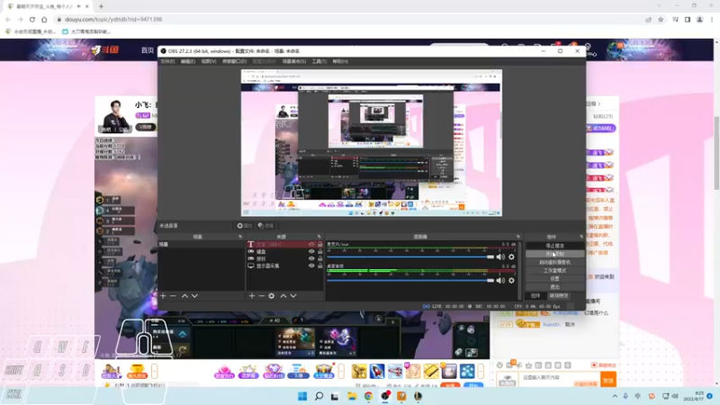Screen dimensions: 720x405
Task: Add a new scene with the plus icon in OBS Scenes panel
Action: 163,296
